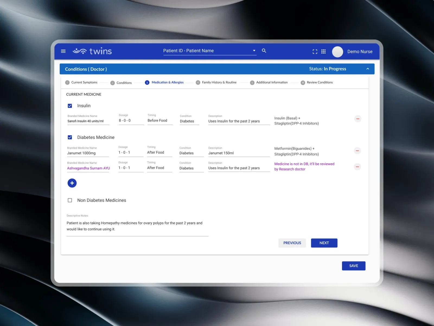434x326 pixels.
Task: Select Medication & Allergies step
Action: point(164,82)
